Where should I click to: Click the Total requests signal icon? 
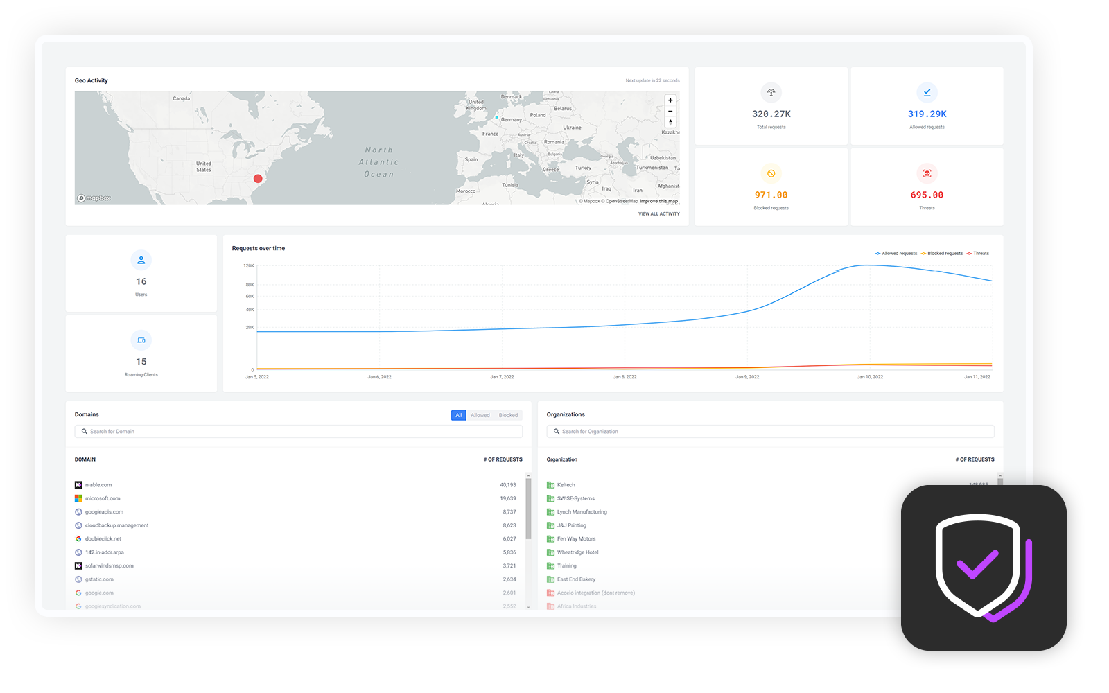[x=771, y=92]
